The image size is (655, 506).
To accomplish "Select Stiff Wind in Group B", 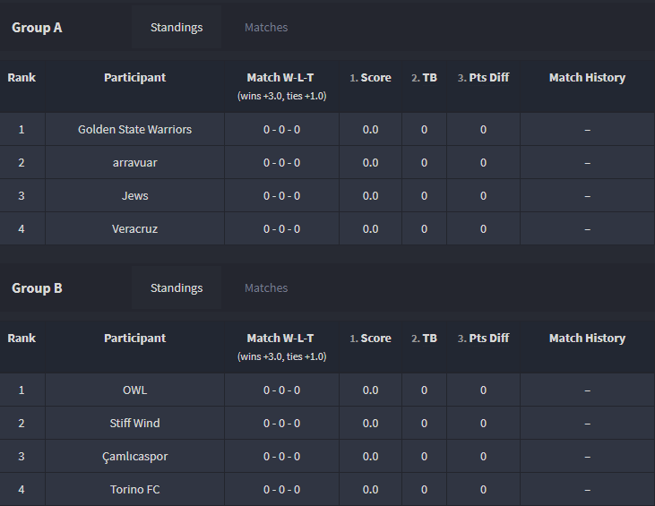I will 134,423.
